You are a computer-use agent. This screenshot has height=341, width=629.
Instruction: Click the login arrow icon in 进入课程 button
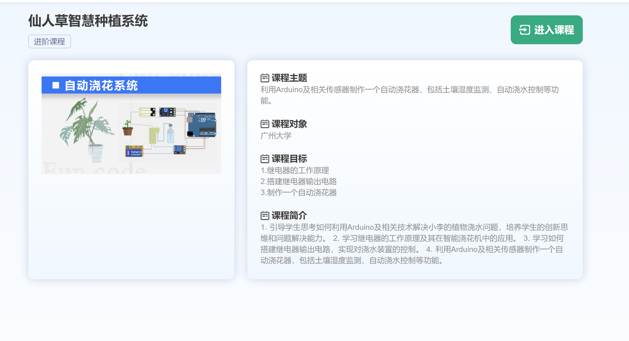click(x=524, y=30)
